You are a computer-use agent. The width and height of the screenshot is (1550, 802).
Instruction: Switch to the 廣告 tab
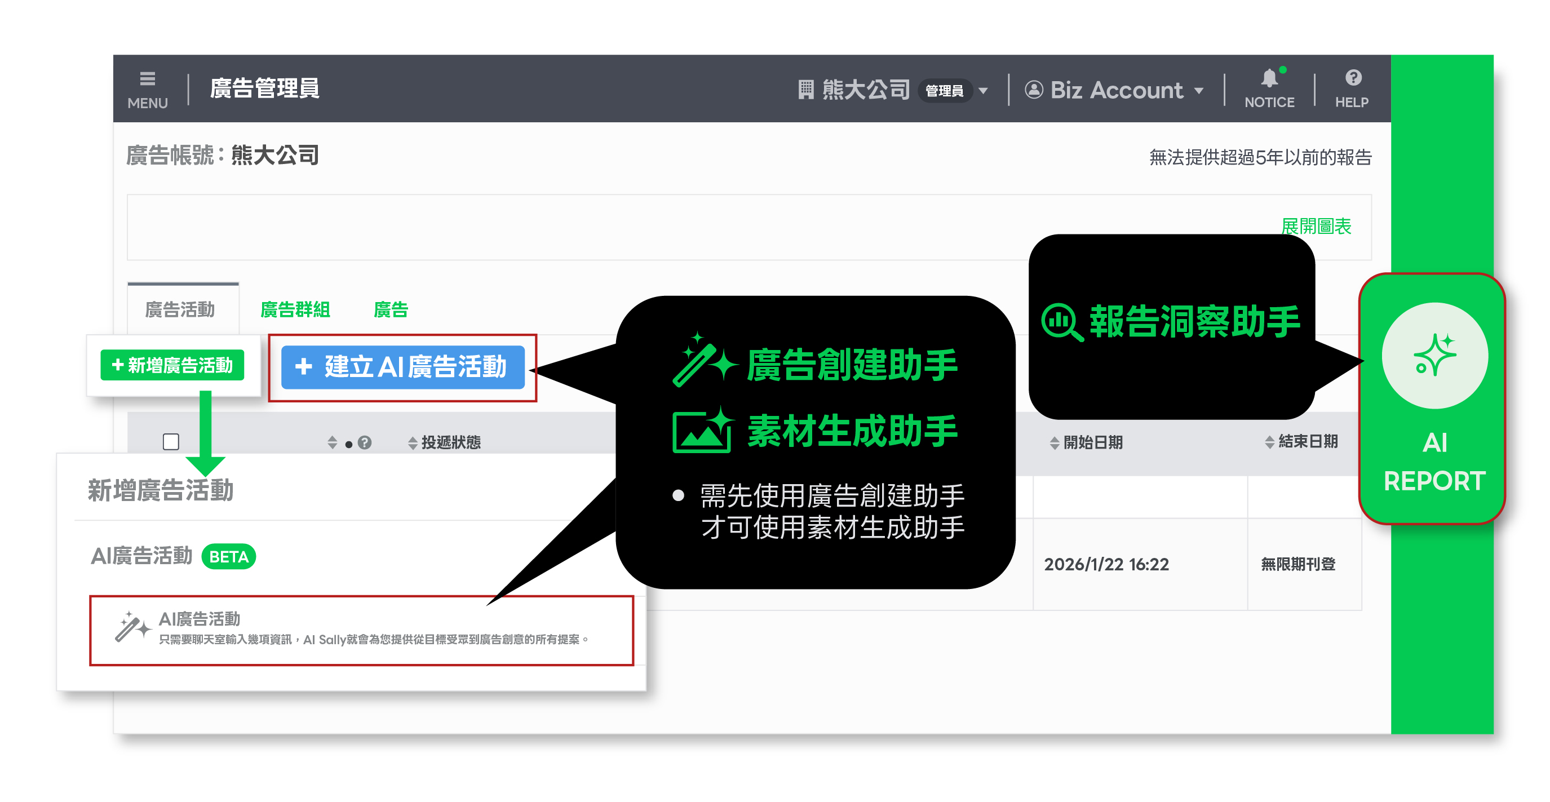391,310
